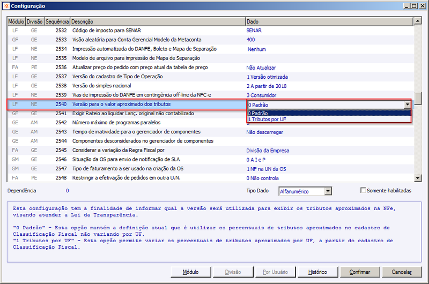The height and width of the screenshot is (284, 429).
Task: Select row Modelo de arquivo para impressão
Action: tap(210, 58)
